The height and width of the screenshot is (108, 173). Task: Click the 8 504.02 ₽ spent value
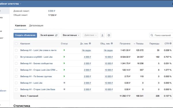[125, 57]
